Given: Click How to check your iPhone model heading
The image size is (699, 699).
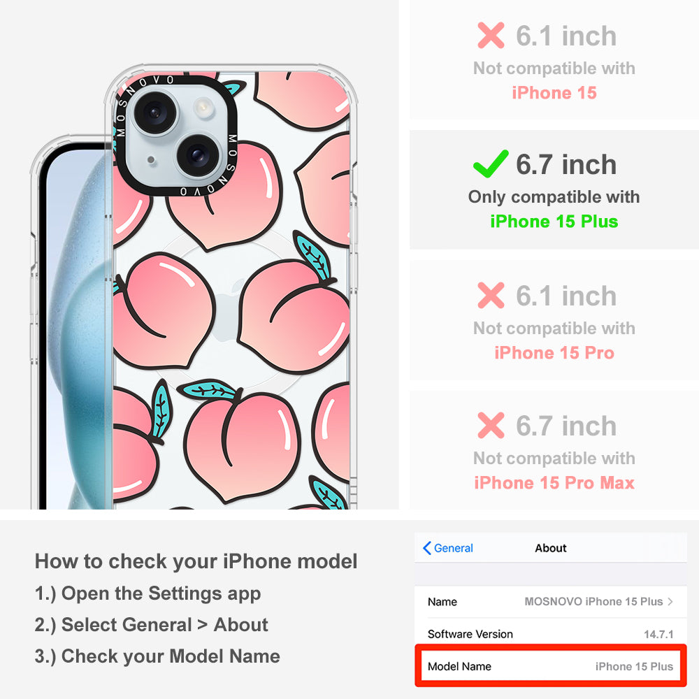Looking at the screenshot, I should (x=196, y=561).
